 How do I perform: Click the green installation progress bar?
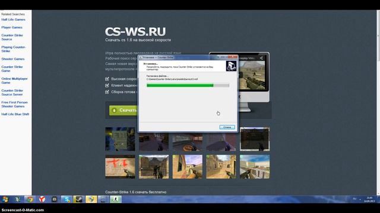(188, 85)
